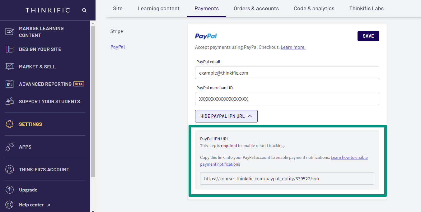This screenshot has width=421, height=212.
Task: Open the Orders & accounts tab
Action: coord(256,8)
